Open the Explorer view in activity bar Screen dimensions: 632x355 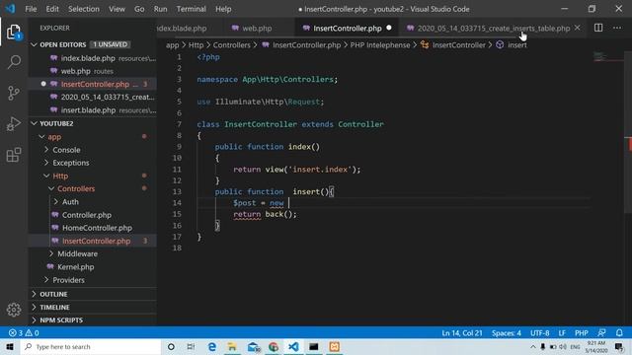[14, 32]
